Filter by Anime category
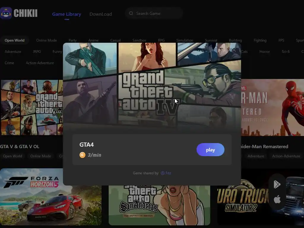This screenshot has width=304, height=228. (94, 40)
